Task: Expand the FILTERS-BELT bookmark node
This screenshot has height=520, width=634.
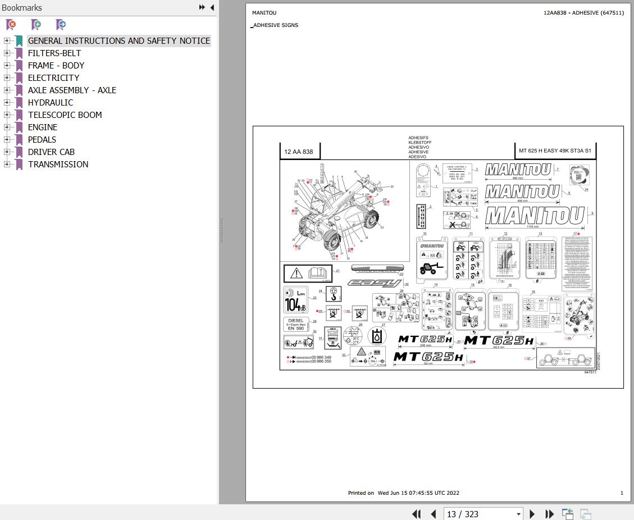Action: pyautogui.click(x=7, y=53)
